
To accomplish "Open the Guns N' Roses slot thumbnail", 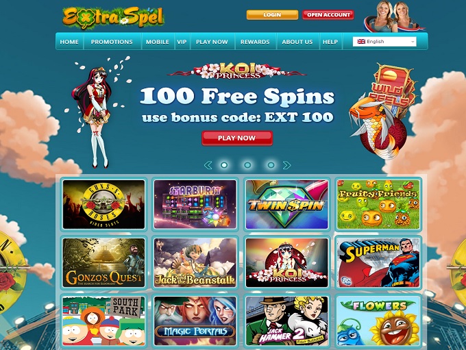I will pos(103,204).
